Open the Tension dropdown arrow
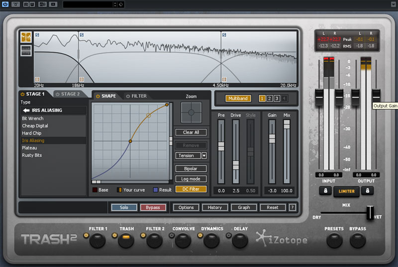 [204, 155]
